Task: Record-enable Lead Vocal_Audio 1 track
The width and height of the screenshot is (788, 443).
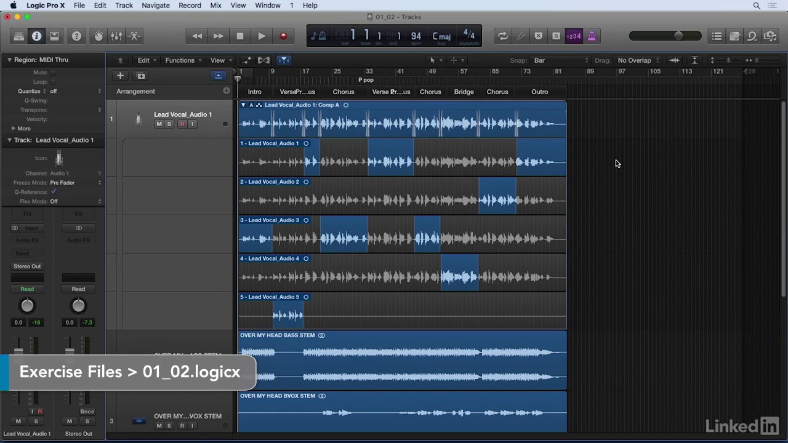Action: (182, 124)
